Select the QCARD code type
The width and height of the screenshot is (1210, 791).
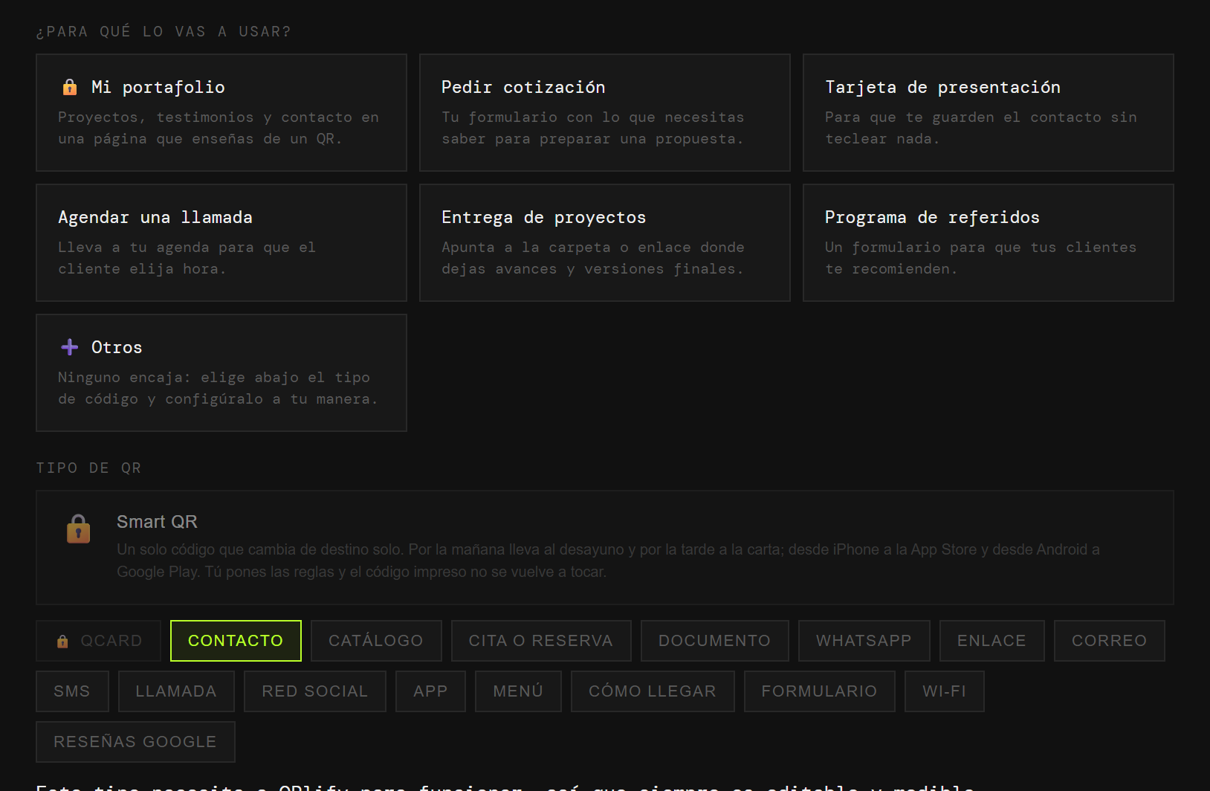click(99, 641)
